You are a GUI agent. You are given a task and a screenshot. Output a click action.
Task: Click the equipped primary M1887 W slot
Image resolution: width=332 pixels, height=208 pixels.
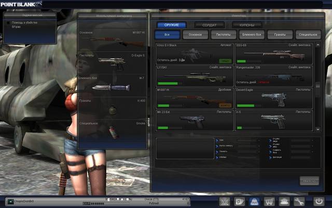[x=112, y=40]
